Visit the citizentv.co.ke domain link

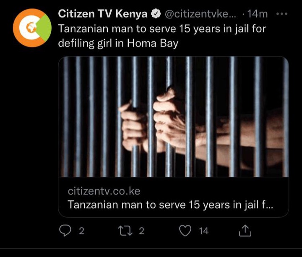pos(104,191)
